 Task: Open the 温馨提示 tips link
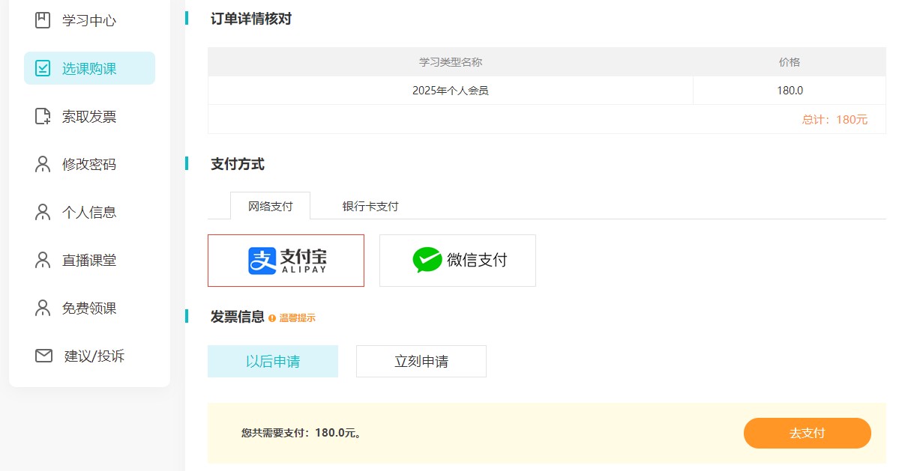(295, 317)
